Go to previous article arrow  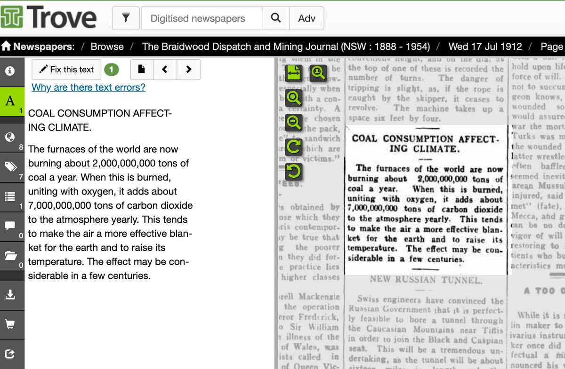coord(165,70)
